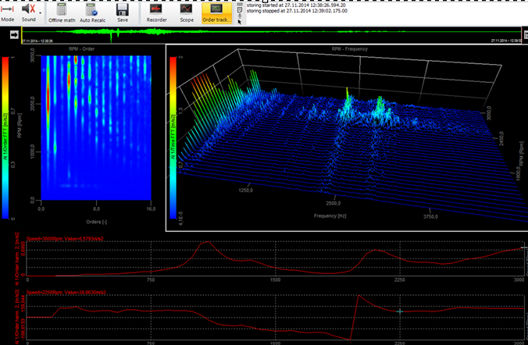Click the 16,0 orders axis tick label

151,209
